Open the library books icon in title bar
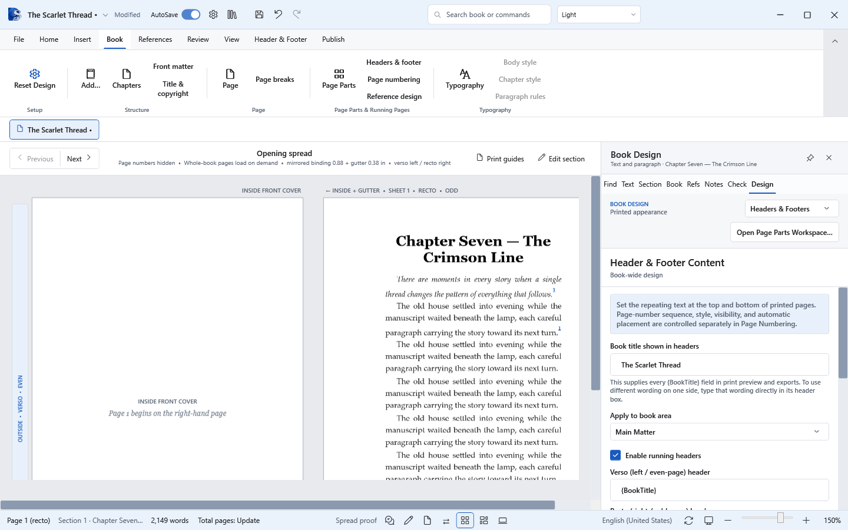The height and width of the screenshot is (530, 848). click(x=232, y=15)
